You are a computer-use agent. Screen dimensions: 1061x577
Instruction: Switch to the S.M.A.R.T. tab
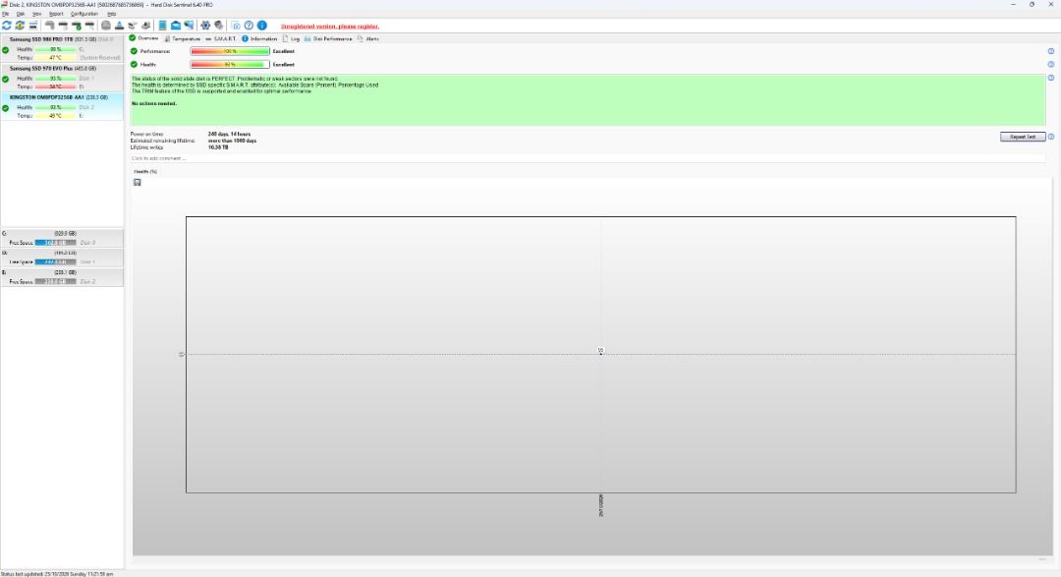(221, 38)
